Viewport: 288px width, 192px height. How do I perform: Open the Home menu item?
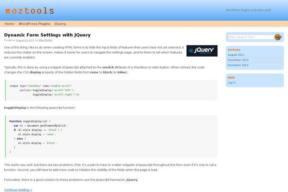10,24
